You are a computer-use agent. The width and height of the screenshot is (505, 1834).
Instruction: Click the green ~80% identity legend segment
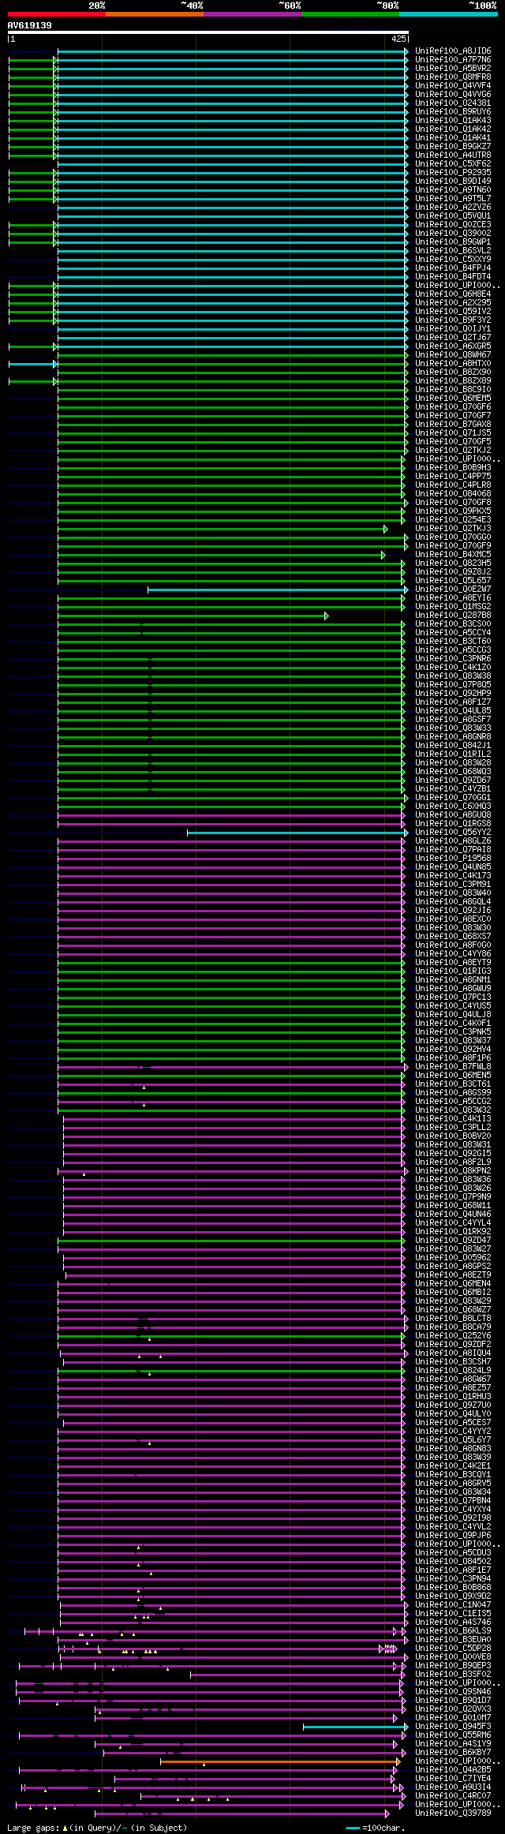(350, 13)
